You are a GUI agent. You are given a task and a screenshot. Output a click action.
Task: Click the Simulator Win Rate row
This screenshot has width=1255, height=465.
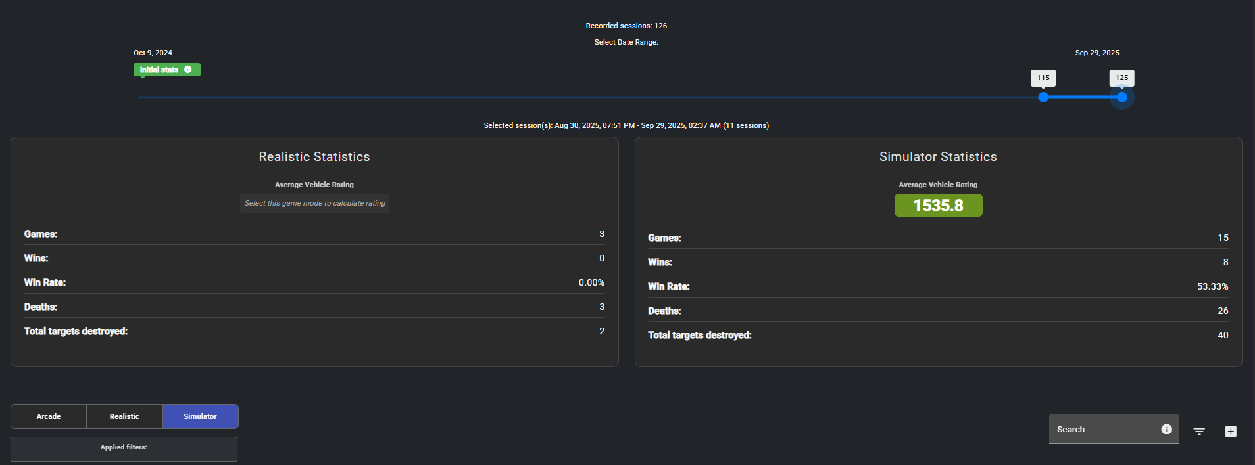[938, 286]
